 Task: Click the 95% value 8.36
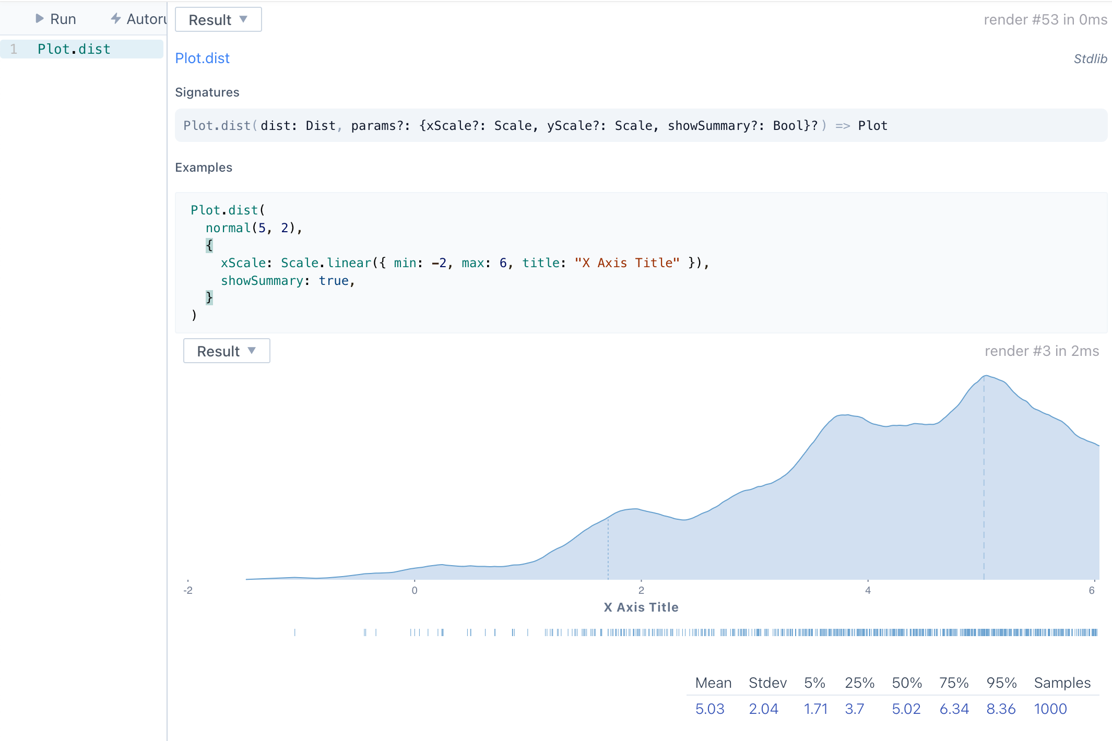[1000, 709]
